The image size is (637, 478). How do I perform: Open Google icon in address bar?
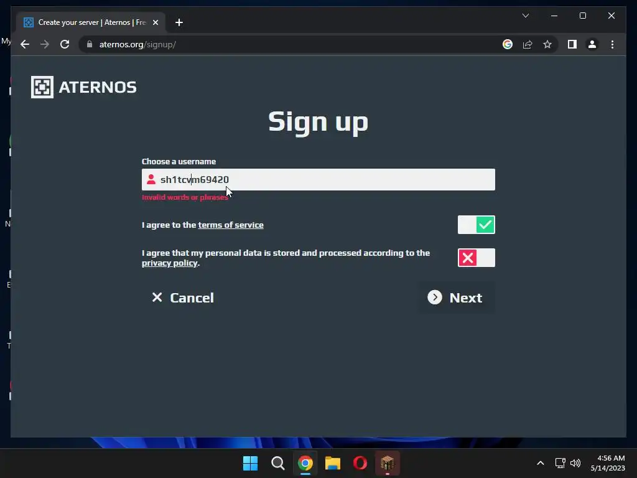coord(508,44)
